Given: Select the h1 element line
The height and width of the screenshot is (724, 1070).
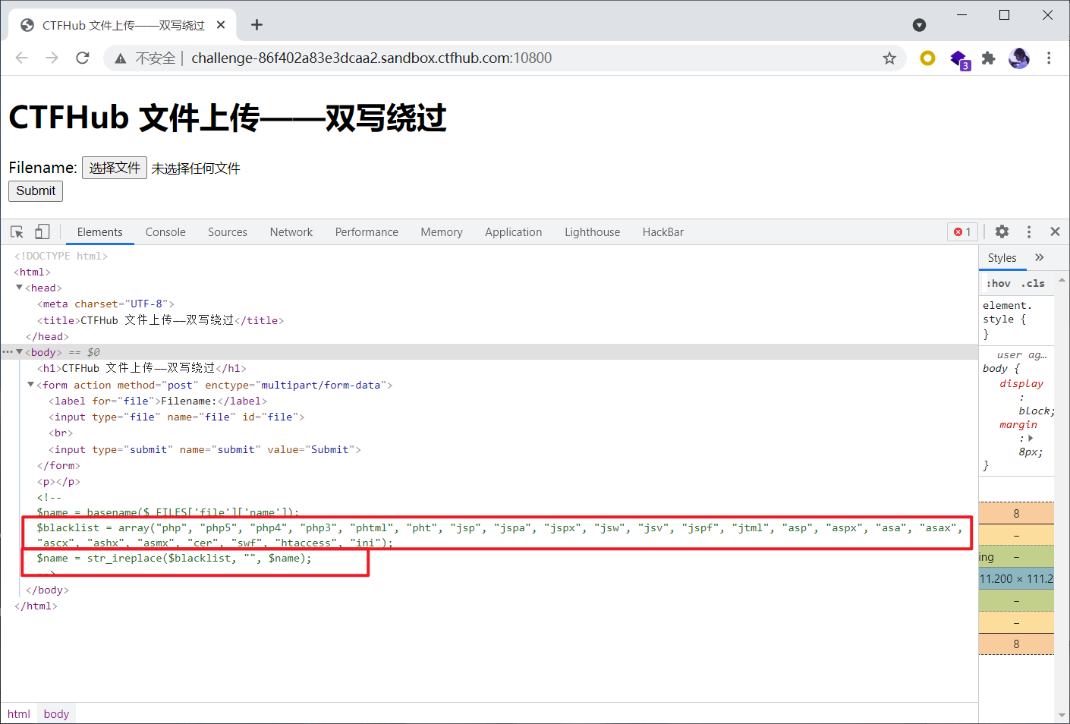Looking at the screenshot, I should click(141, 368).
